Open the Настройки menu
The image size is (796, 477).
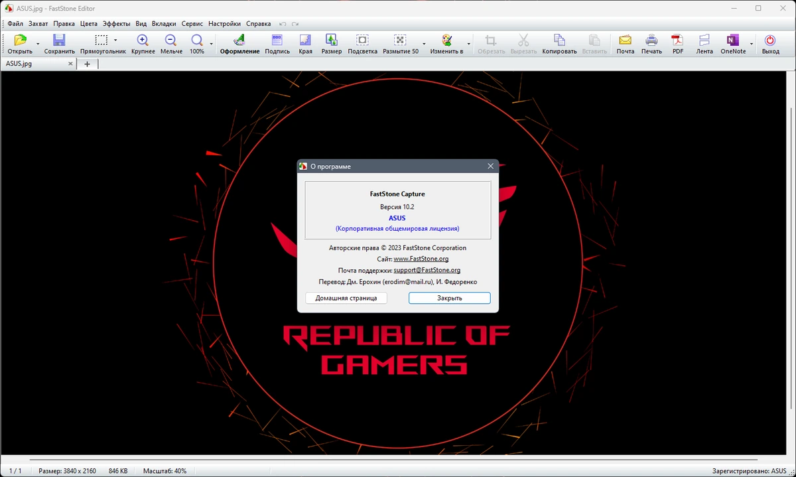point(225,24)
